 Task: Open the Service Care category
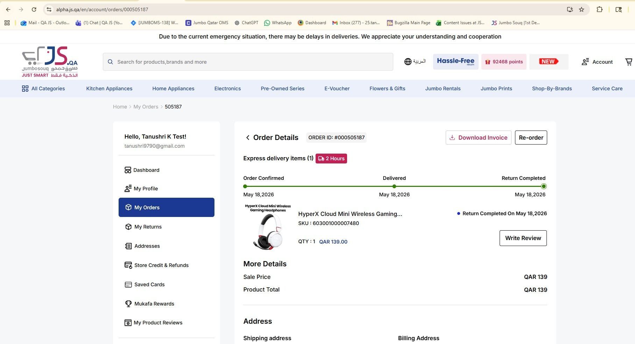607,89
